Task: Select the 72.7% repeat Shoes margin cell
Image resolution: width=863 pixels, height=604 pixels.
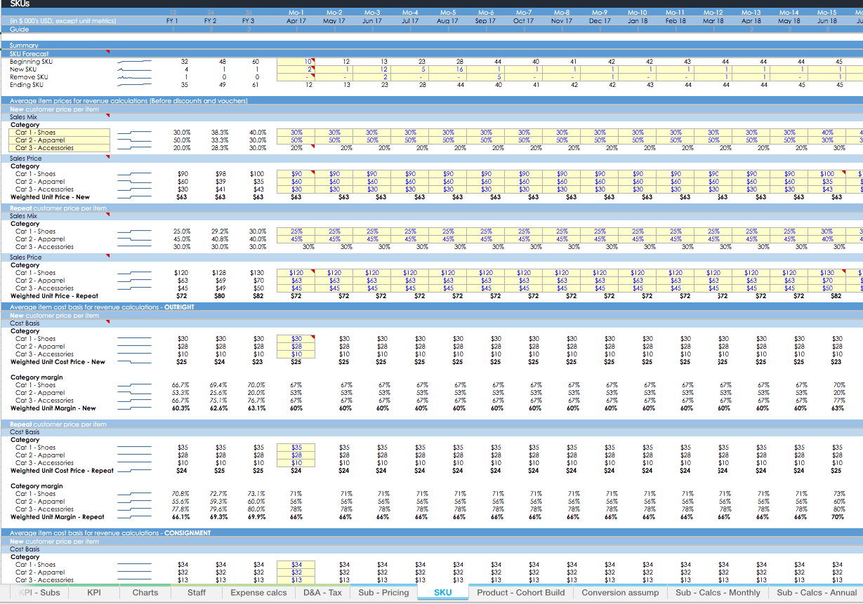Action: point(218,494)
